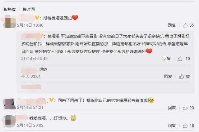
Task: Click the blurred username above '想她'
Action: click(29, 70)
